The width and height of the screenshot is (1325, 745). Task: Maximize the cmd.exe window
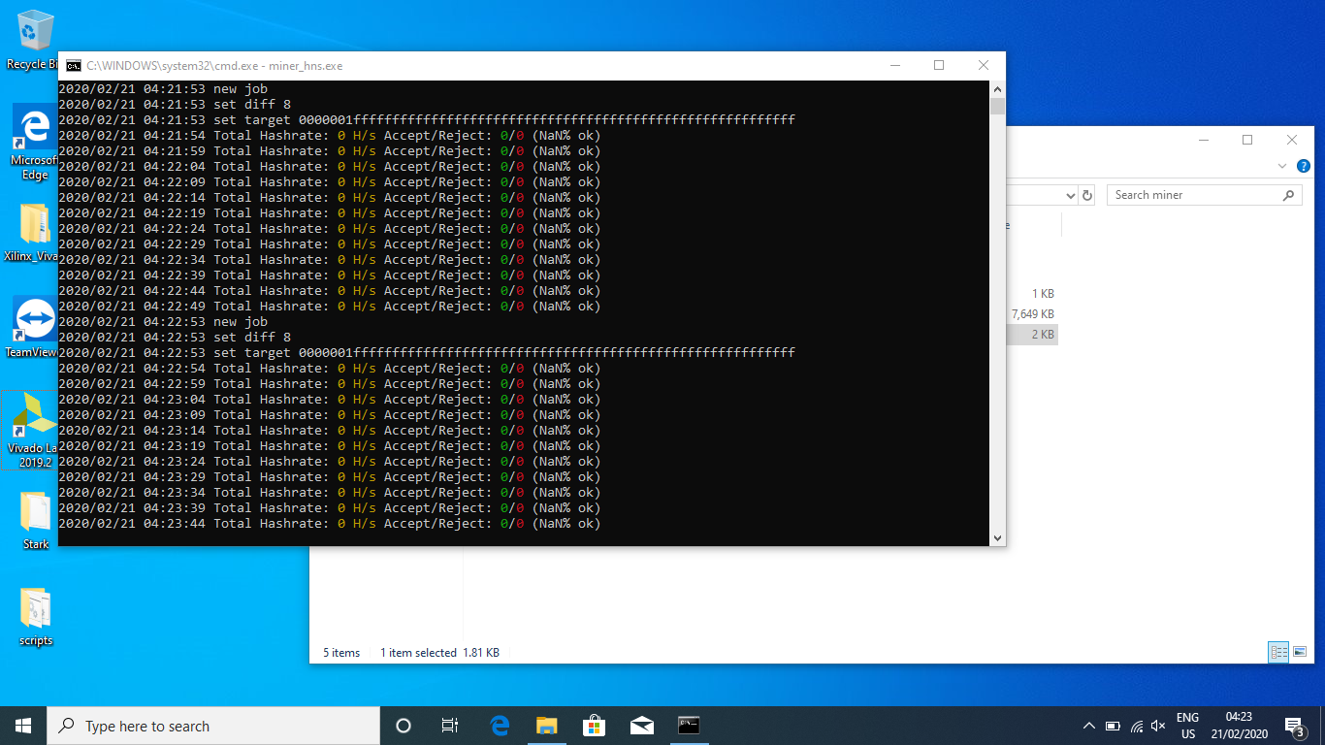pos(939,66)
